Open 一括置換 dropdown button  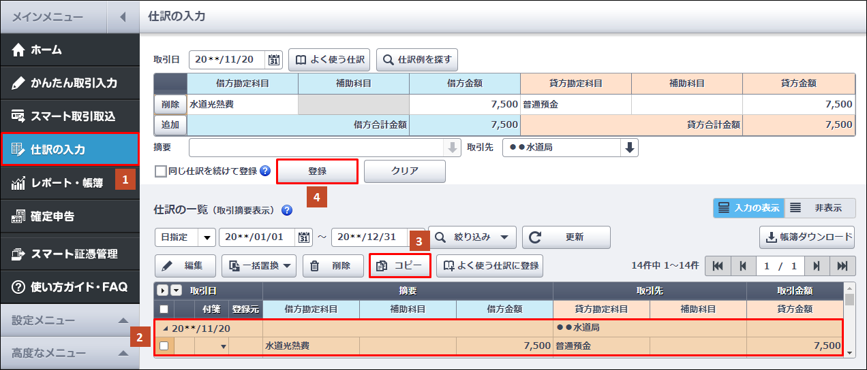point(259,266)
